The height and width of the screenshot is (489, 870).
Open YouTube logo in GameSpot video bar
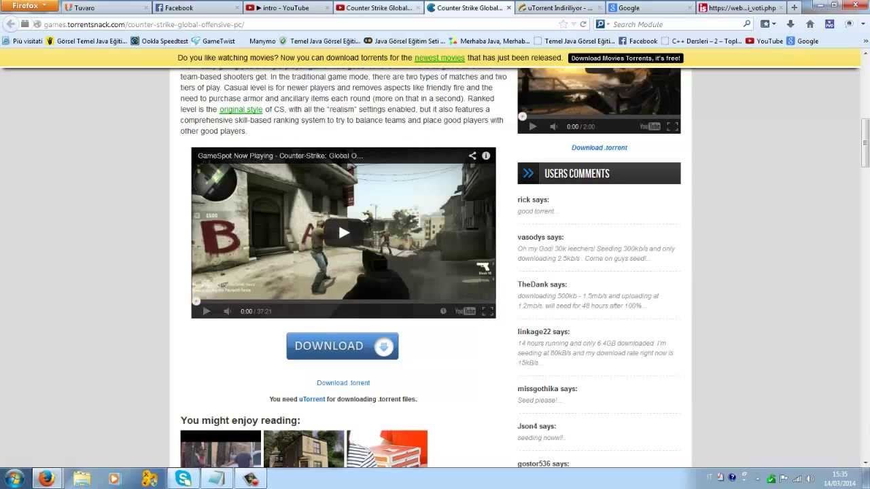(466, 311)
